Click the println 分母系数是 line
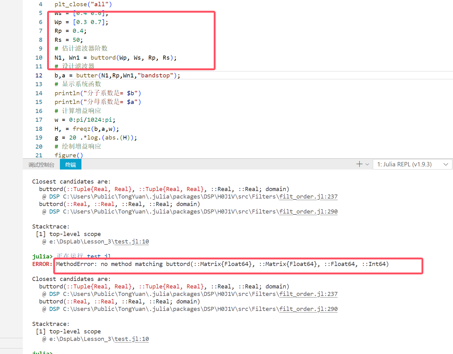The image size is (453, 354). (x=98, y=102)
